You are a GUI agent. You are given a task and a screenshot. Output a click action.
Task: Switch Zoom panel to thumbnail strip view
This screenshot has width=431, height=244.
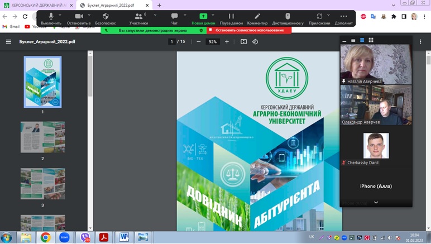coord(362,40)
